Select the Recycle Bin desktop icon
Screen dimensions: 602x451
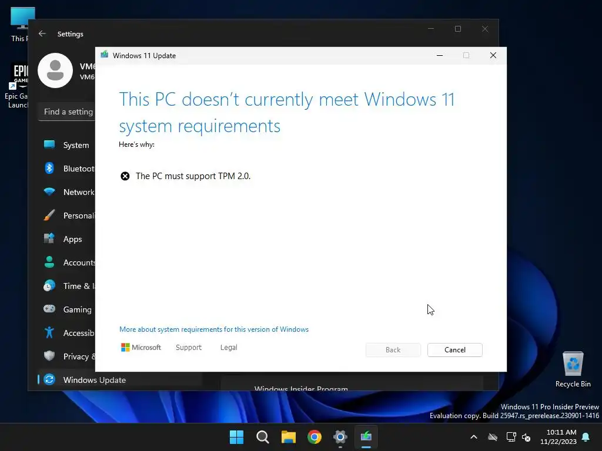(x=573, y=370)
